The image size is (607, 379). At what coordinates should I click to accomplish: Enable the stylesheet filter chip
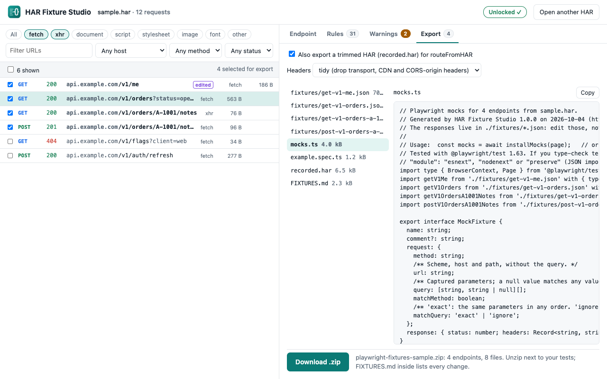[x=156, y=34]
